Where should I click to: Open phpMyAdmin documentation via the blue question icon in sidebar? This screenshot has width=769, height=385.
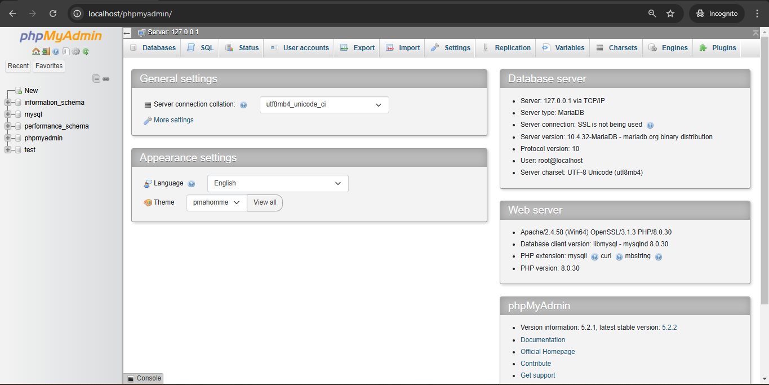[56, 51]
